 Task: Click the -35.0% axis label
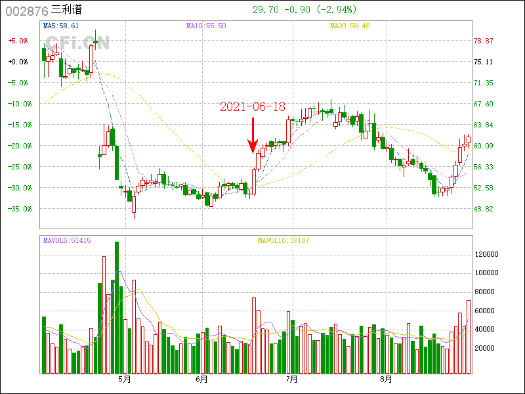coord(20,209)
